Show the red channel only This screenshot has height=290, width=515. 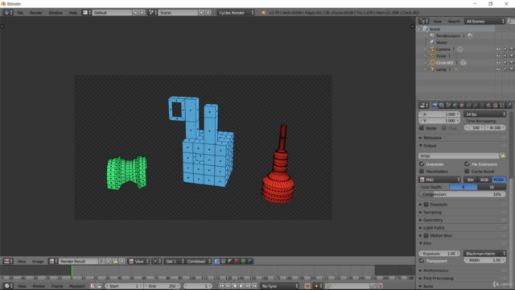[x=237, y=261]
